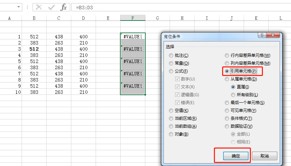Select the 批注(C) radio option
The width and height of the screenshot is (291, 166).
point(179,55)
